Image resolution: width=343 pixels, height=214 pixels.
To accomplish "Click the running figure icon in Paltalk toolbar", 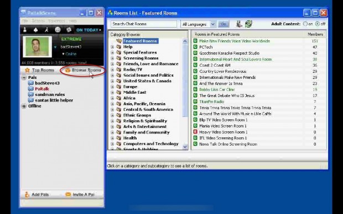I will click(x=46, y=30).
